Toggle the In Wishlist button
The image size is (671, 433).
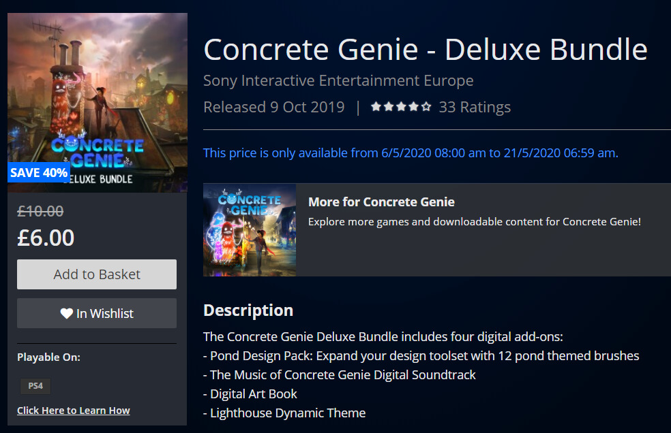click(x=97, y=313)
